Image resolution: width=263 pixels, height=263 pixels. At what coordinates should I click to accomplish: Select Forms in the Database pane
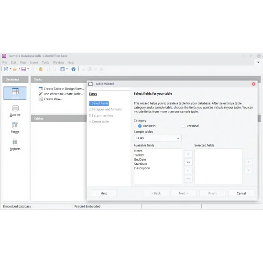15,128
